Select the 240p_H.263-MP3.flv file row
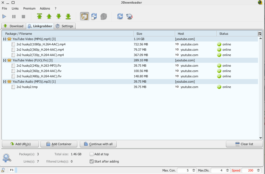The width and height of the screenshot is (265, 174). pyautogui.click(x=130, y=66)
